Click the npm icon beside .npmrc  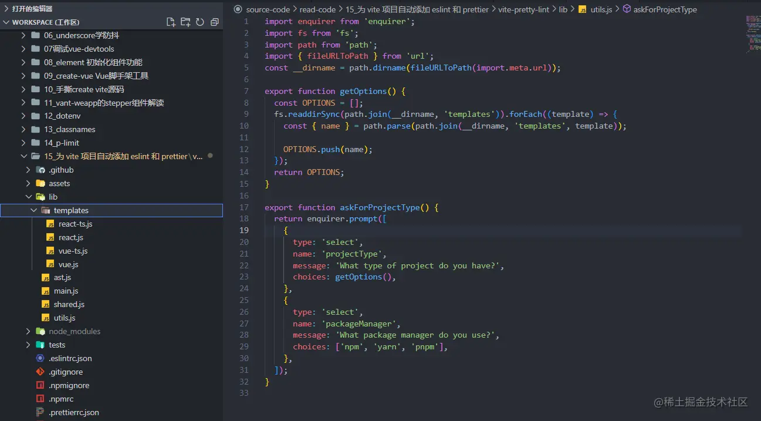point(40,399)
